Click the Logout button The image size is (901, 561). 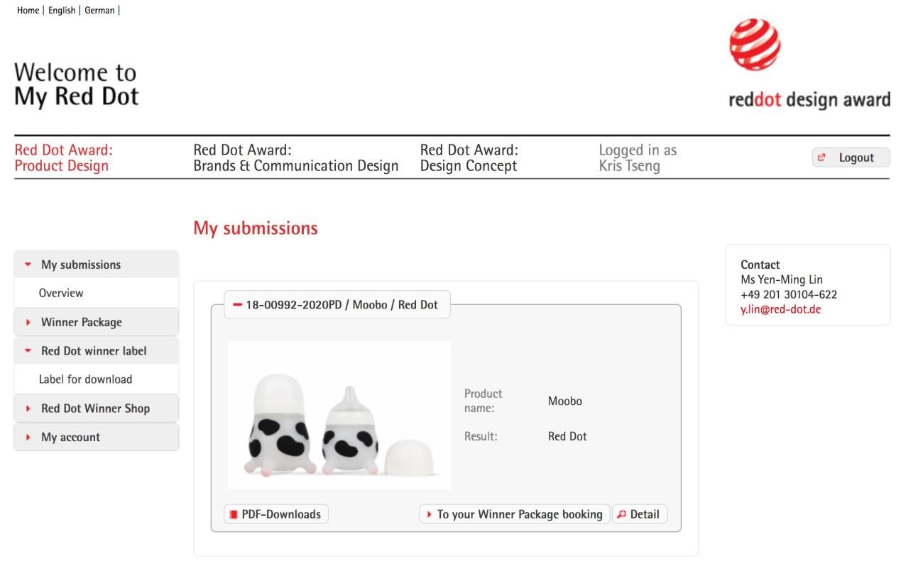tap(850, 157)
